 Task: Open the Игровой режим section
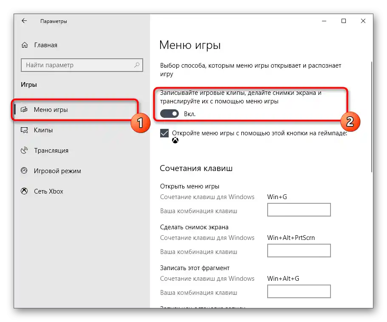tap(82, 171)
